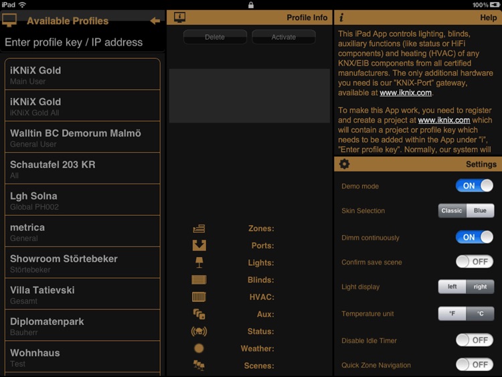Click the gray profile image placeholder
This screenshot has height=377, width=502.
tap(250, 96)
